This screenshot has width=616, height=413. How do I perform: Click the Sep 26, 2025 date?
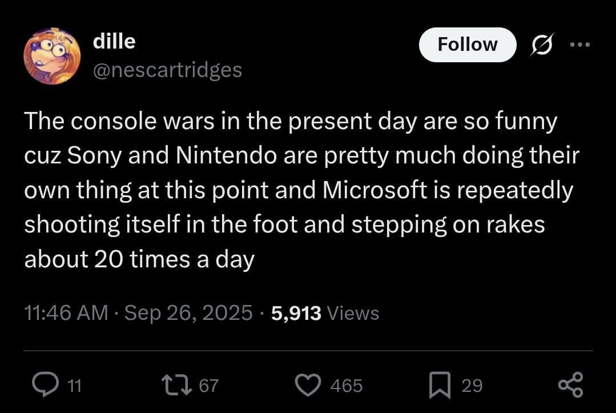(188, 312)
